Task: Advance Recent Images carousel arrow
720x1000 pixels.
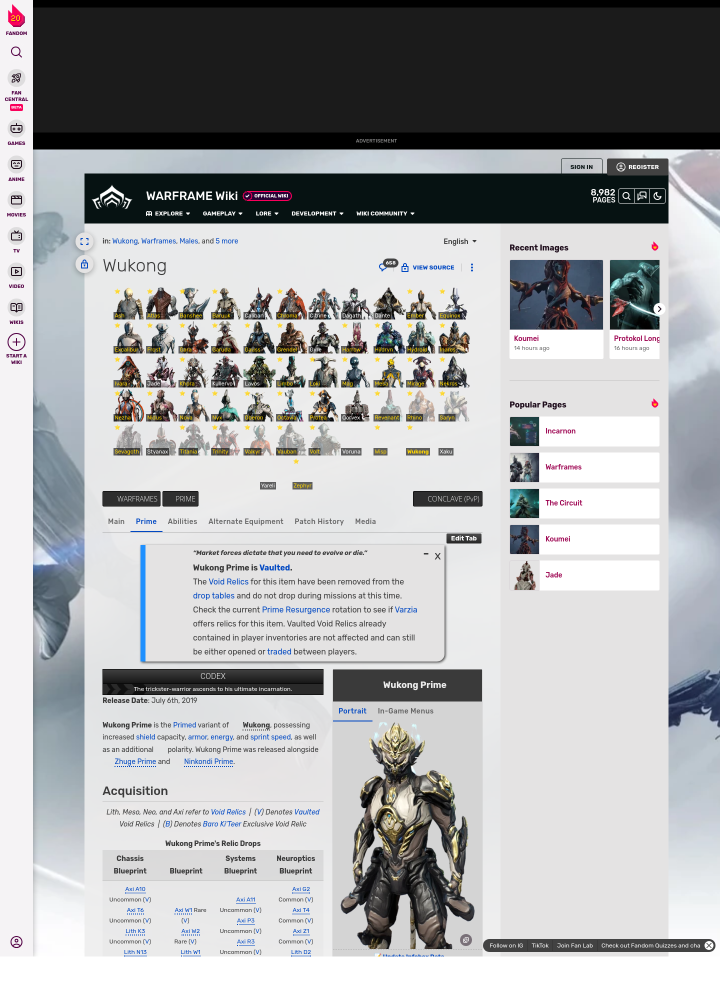Action: tap(659, 309)
